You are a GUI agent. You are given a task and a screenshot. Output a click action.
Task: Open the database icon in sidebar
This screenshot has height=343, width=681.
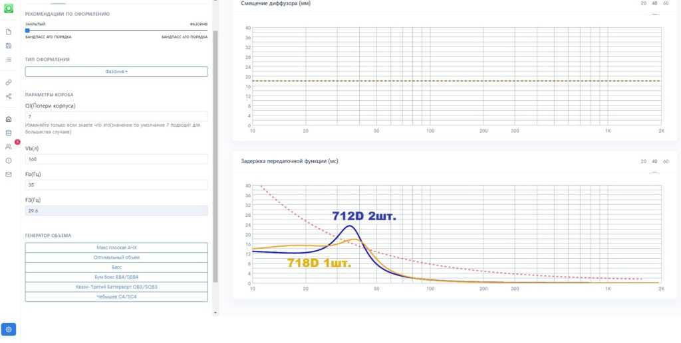click(9, 133)
